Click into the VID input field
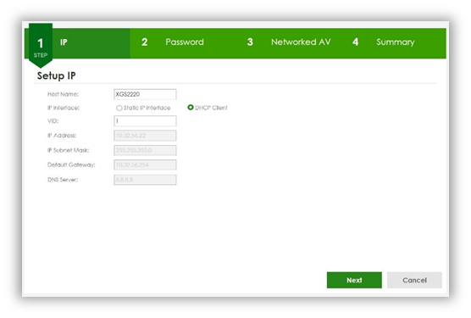Screen dimensions: 471x318 point(145,121)
